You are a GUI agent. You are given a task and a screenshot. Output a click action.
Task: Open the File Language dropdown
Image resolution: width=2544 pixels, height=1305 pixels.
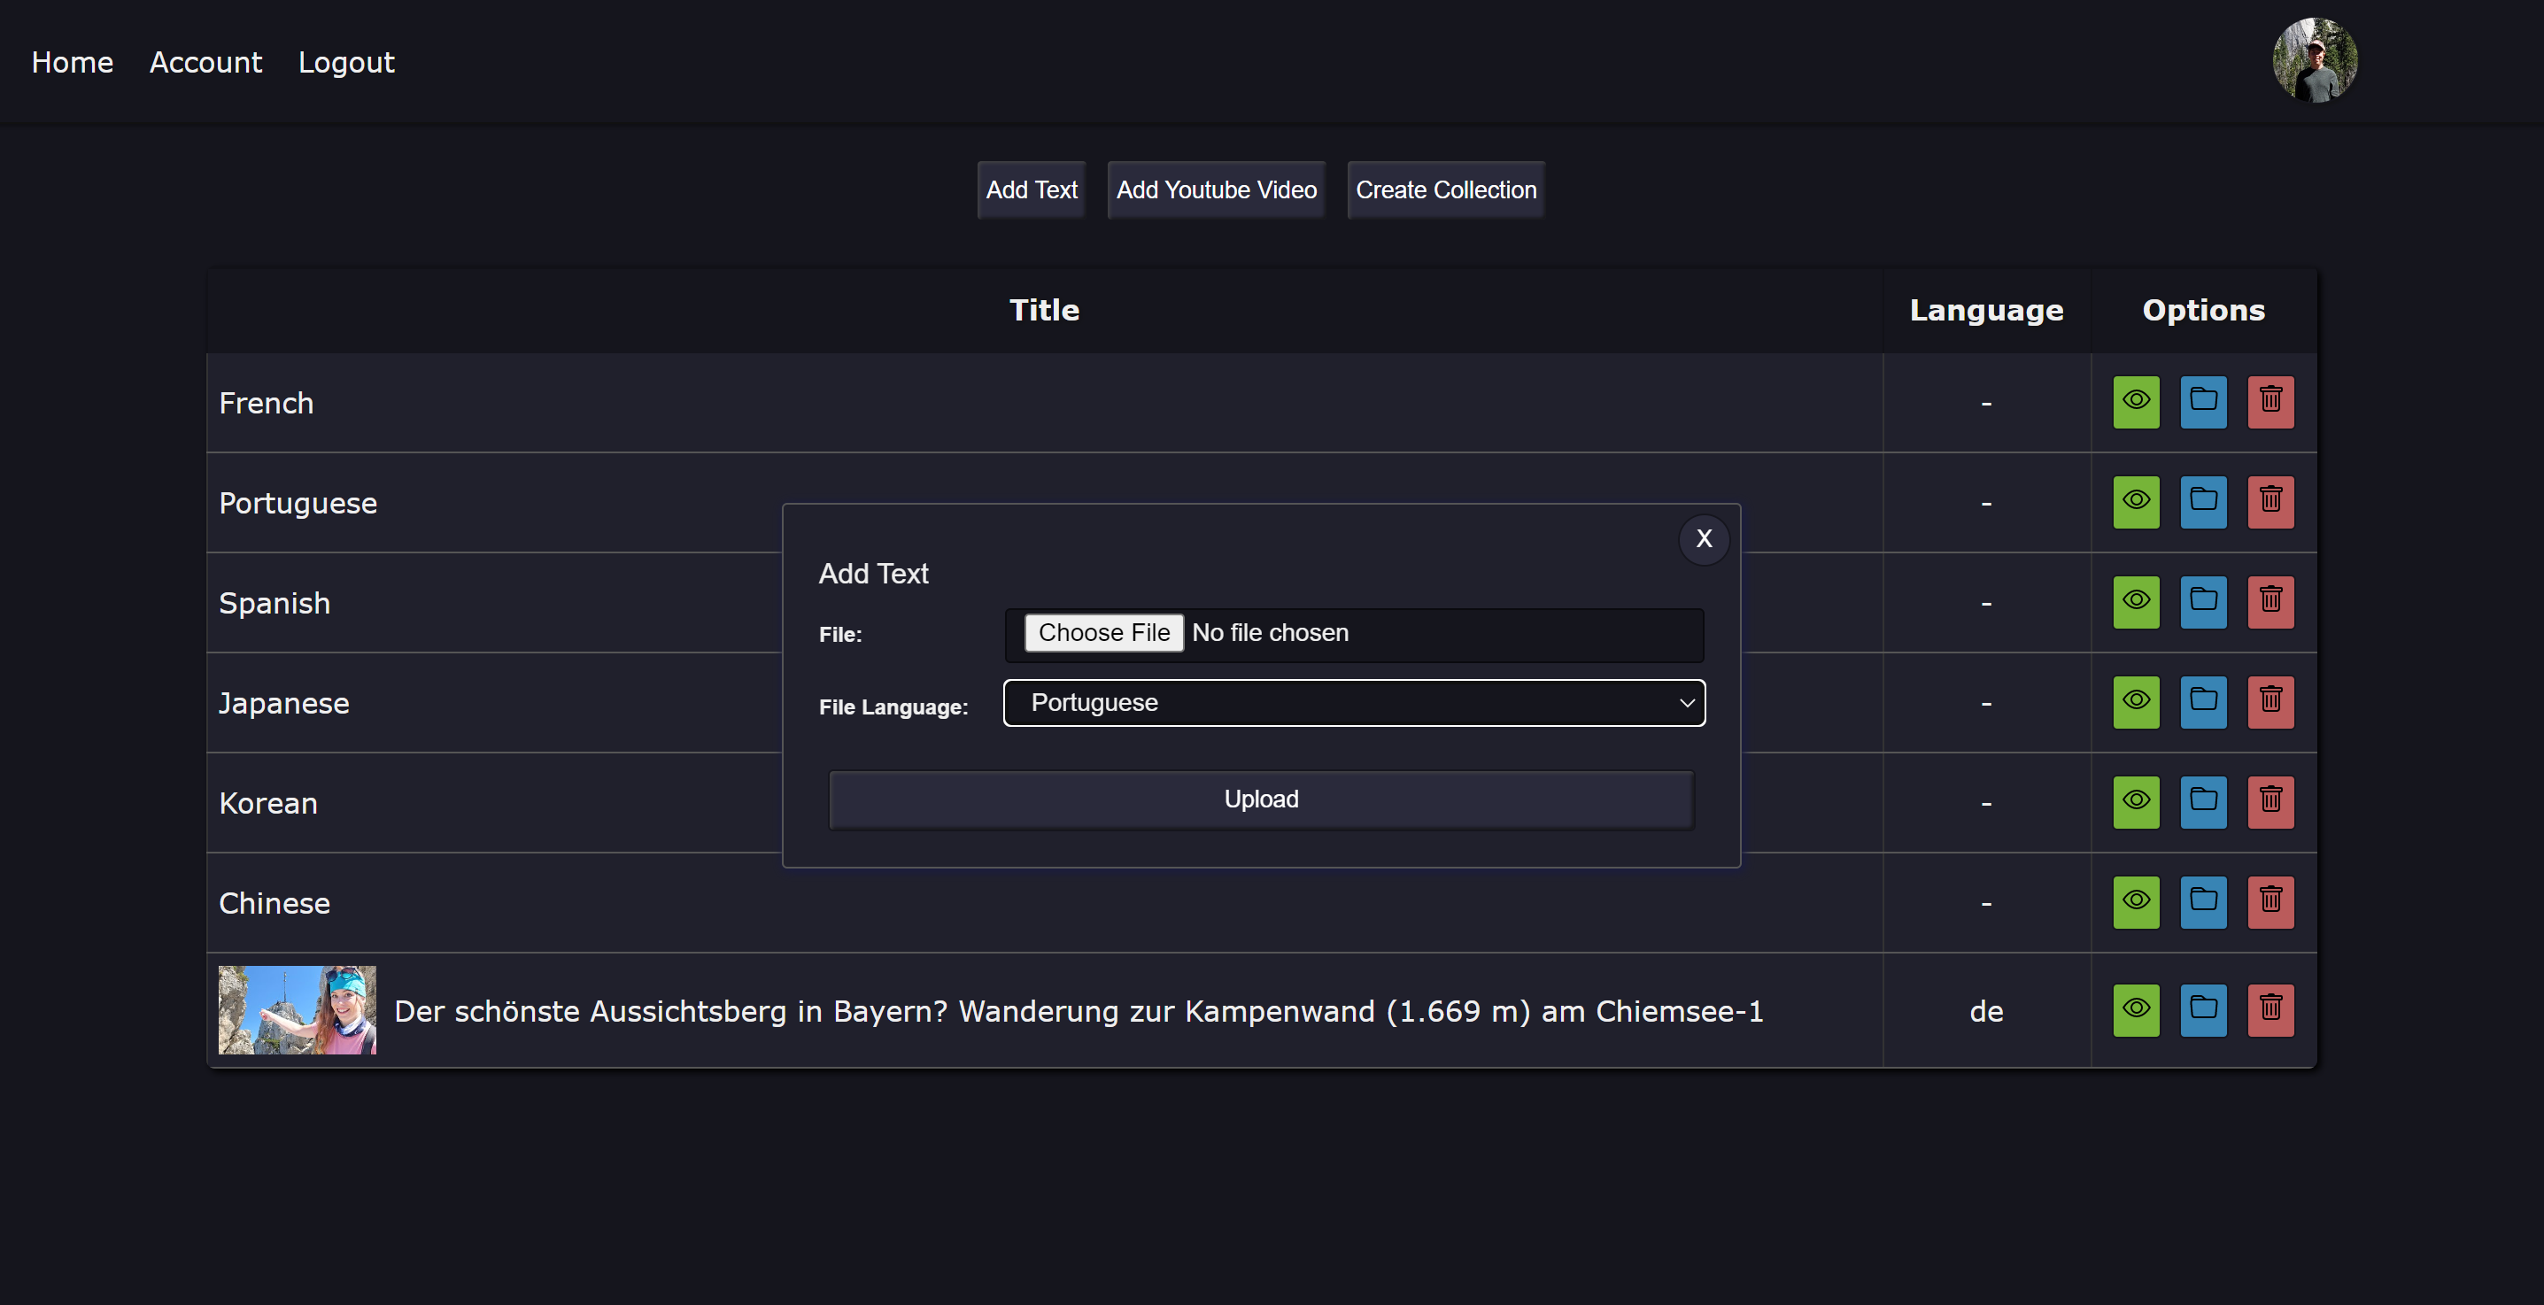[x=1354, y=703]
